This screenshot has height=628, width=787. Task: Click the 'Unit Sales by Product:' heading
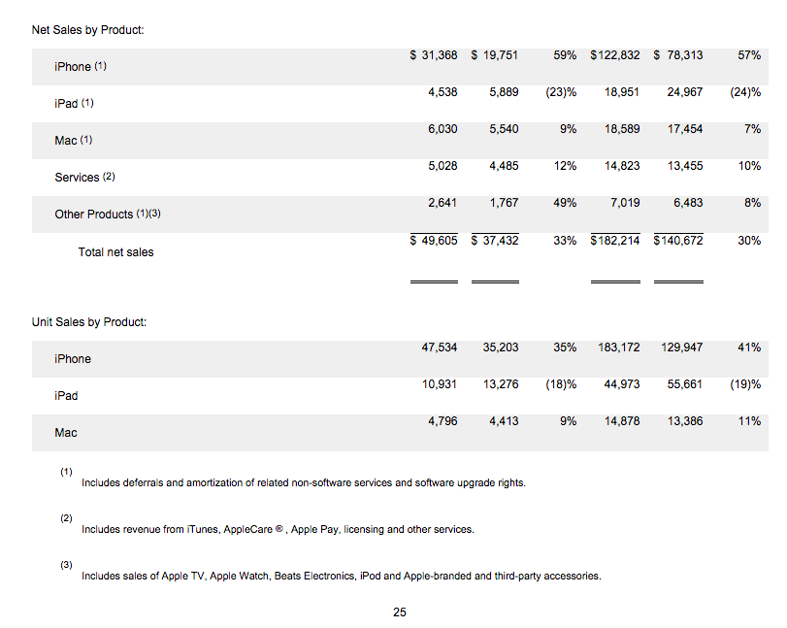tap(89, 322)
